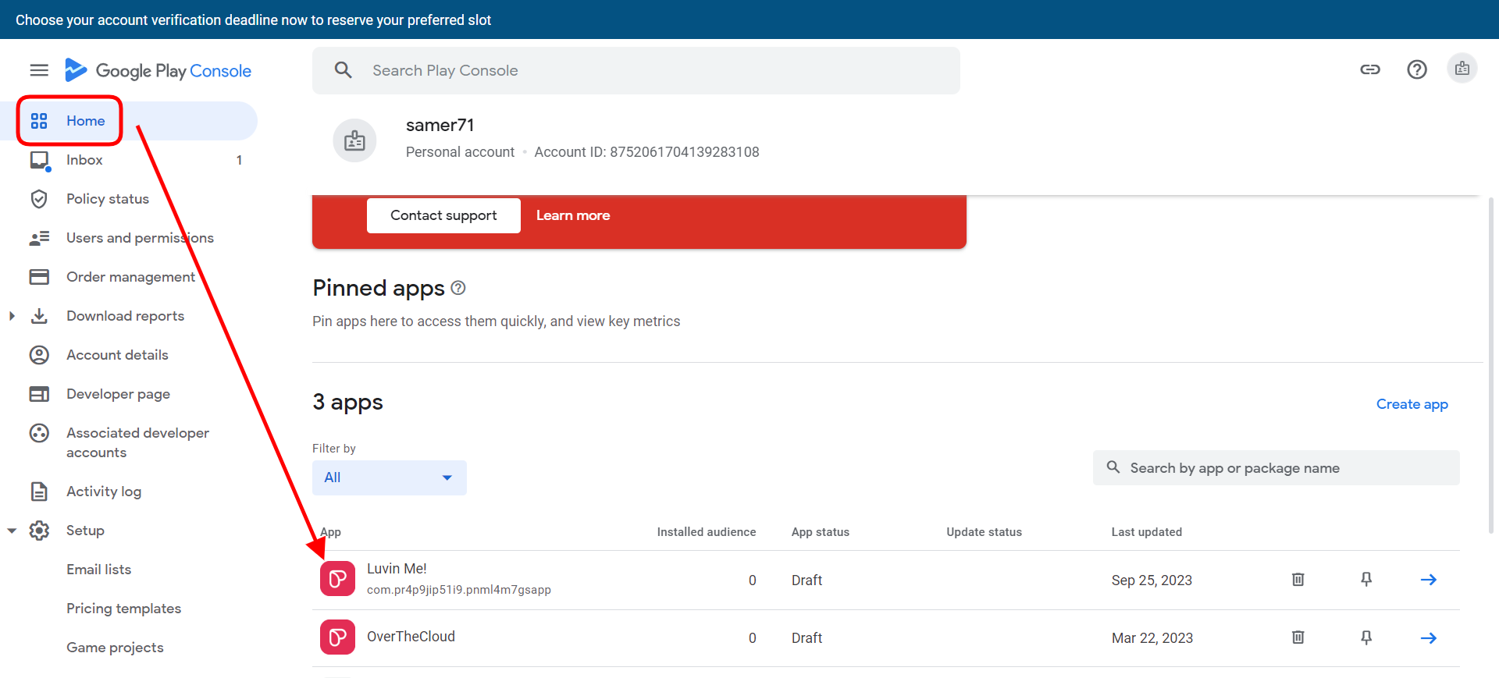Delete OverTheCloud app via trash icon

tap(1298, 638)
